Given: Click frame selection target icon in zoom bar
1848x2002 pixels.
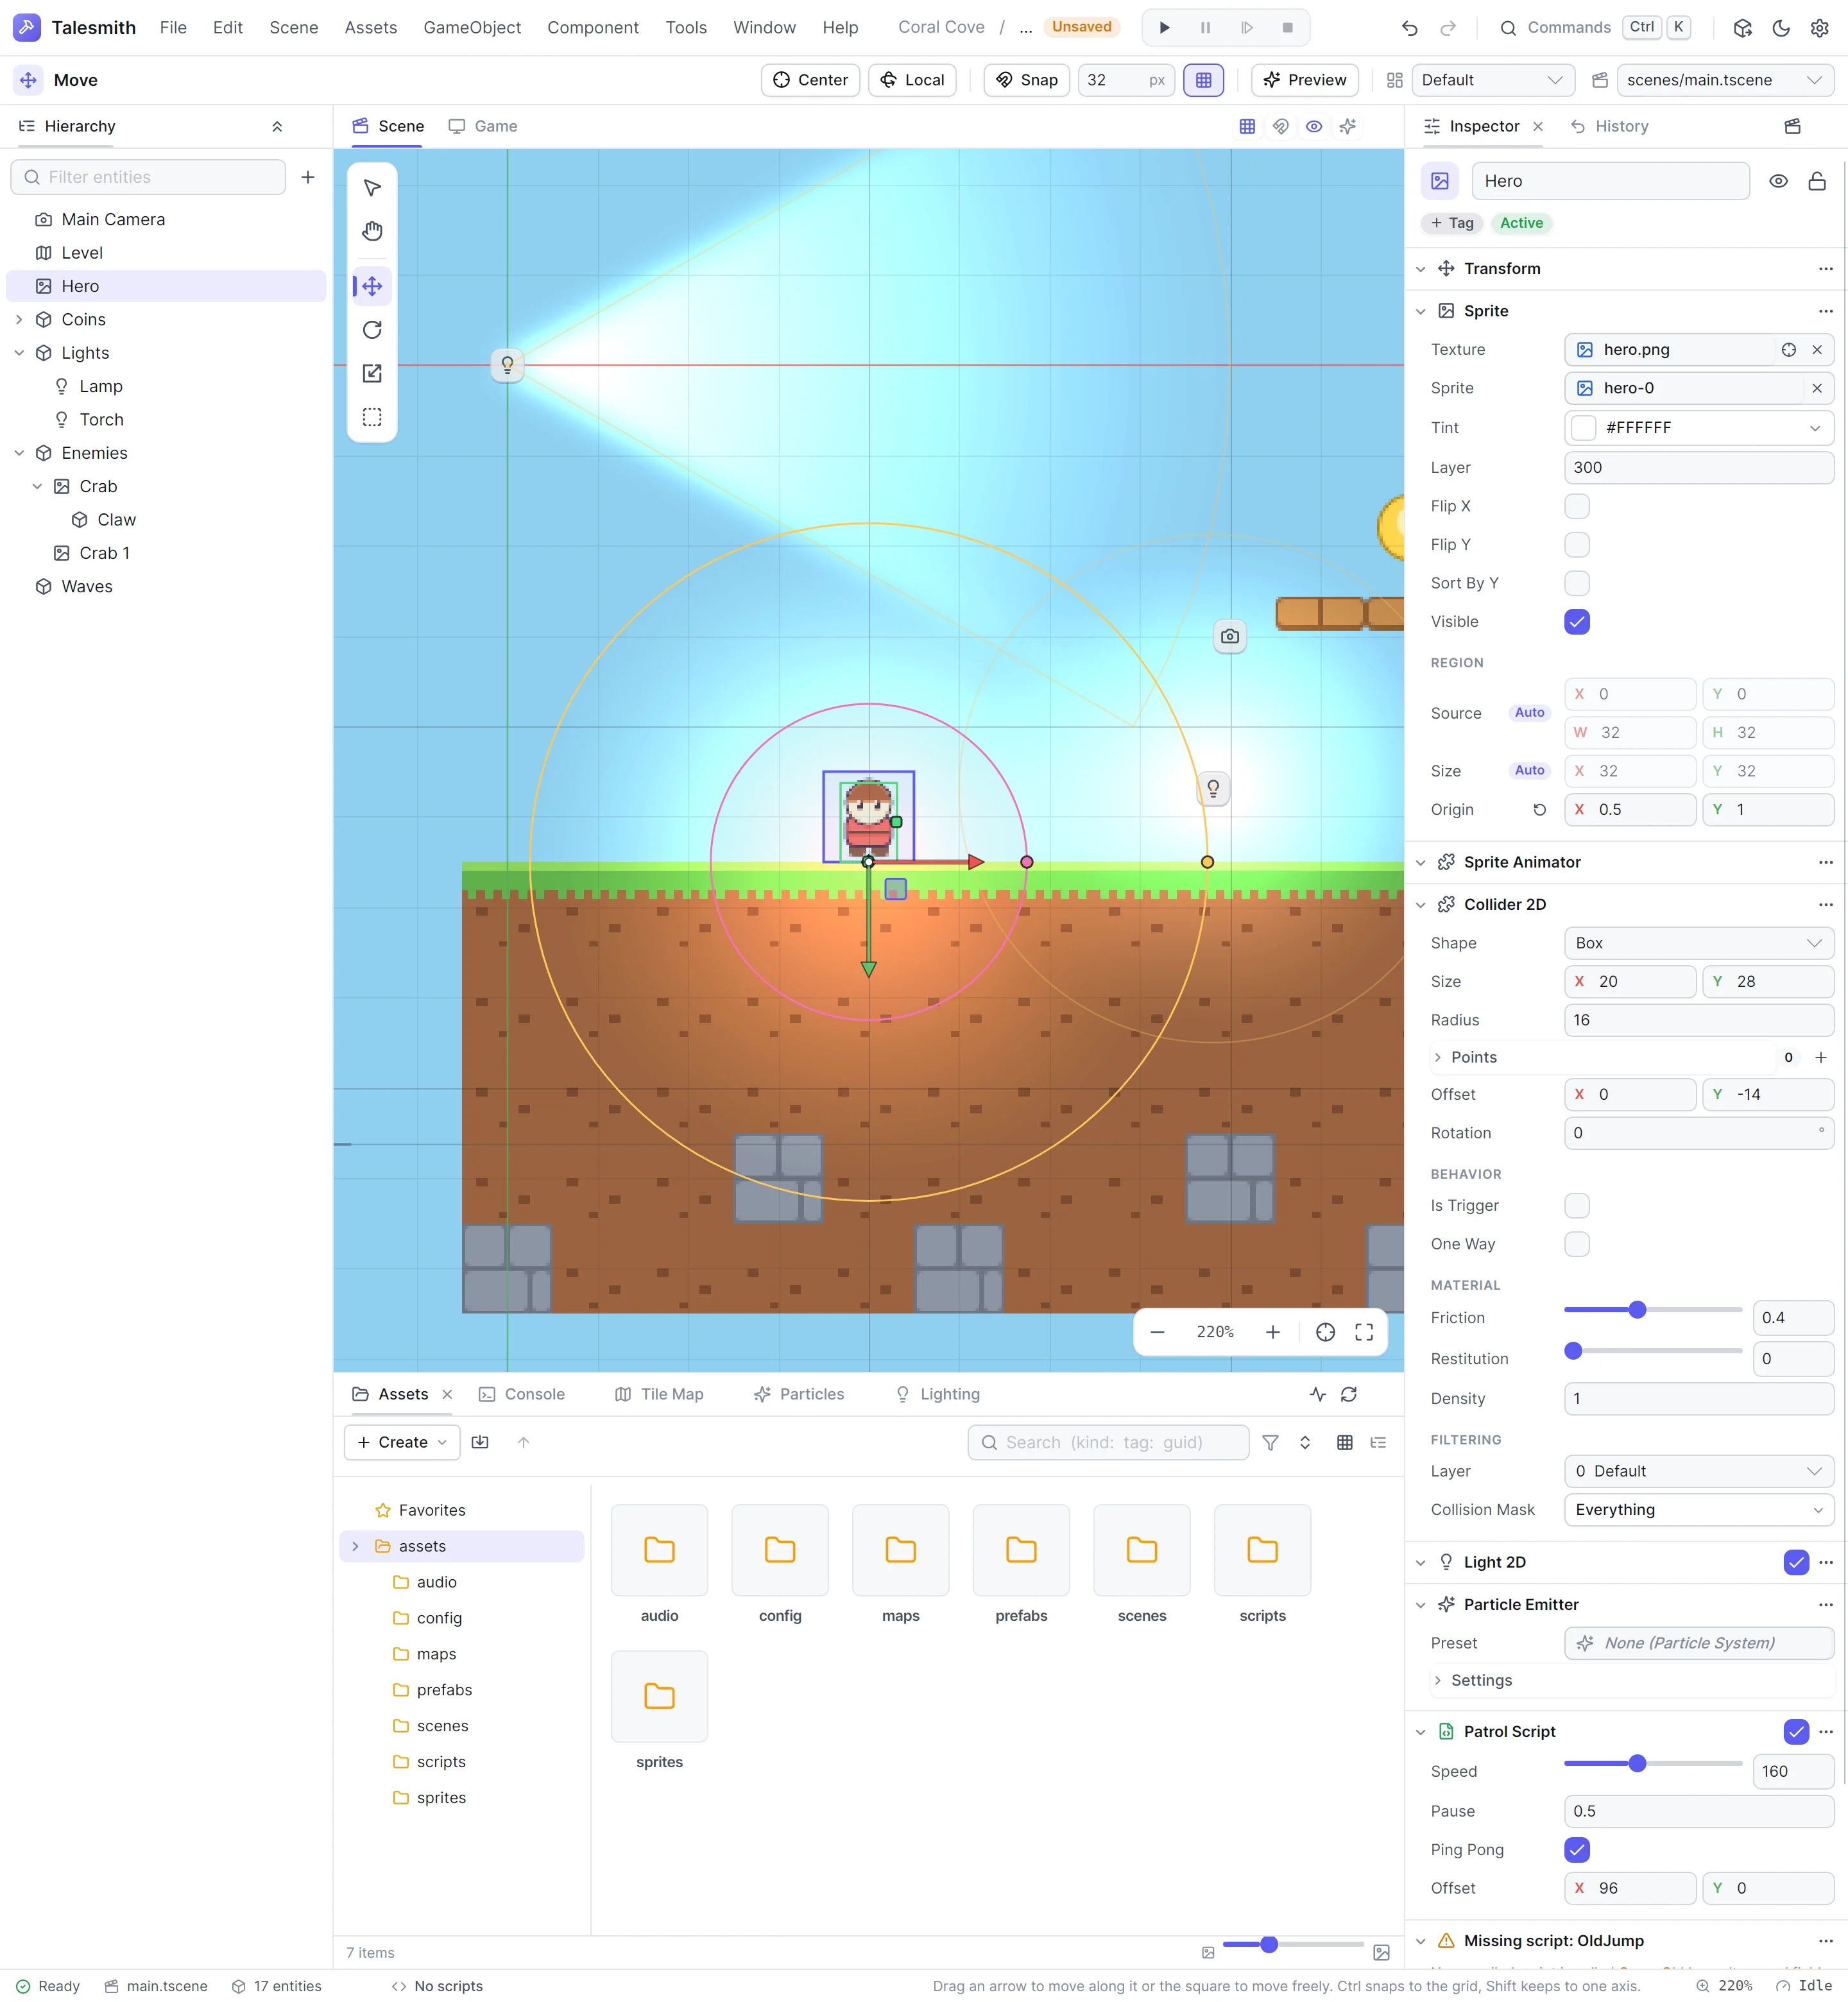Looking at the screenshot, I should 1325,1332.
